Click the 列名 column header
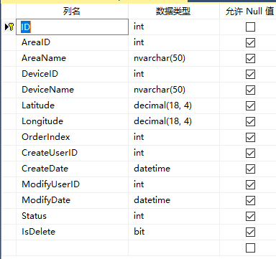This screenshot has height=259, width=276. pyautogui.click(x=72, y=11)
